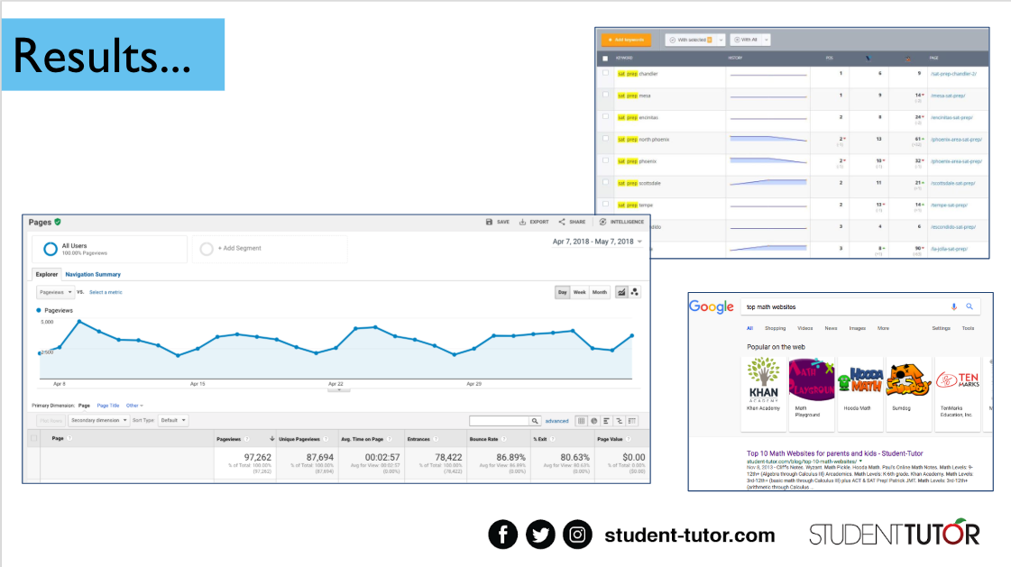Set the chart interval to Month
The height and width of the screenshot is (567, 1011).
(x=600, y=292)
